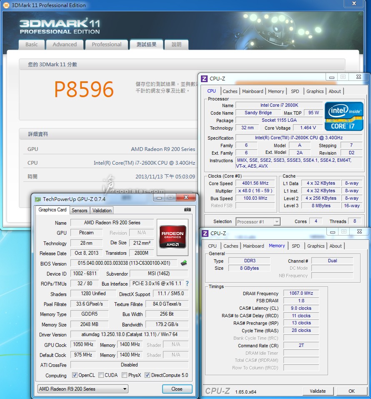371x399 pixels.
Task: Toggle the DirectCompute 5.0 checkbox
Action: 147,375
